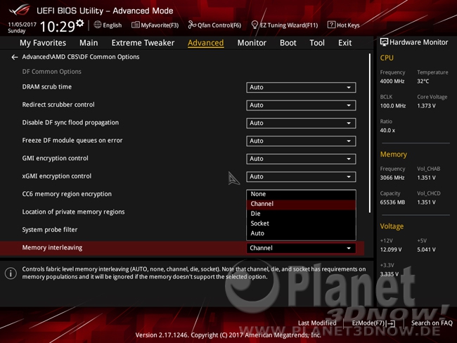Select the System probe filter row

click(x=50, y=230)
